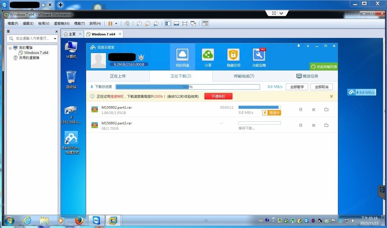The width and height of the screenshot is (387, 228).
Task: Open the library search box dropdown
Action: coord(55,39)
